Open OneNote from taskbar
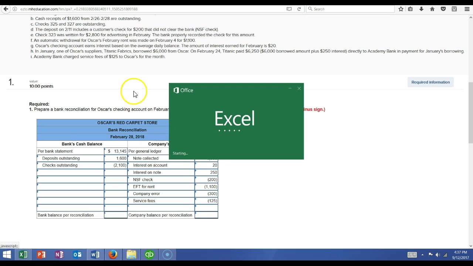 click(59, 255)
